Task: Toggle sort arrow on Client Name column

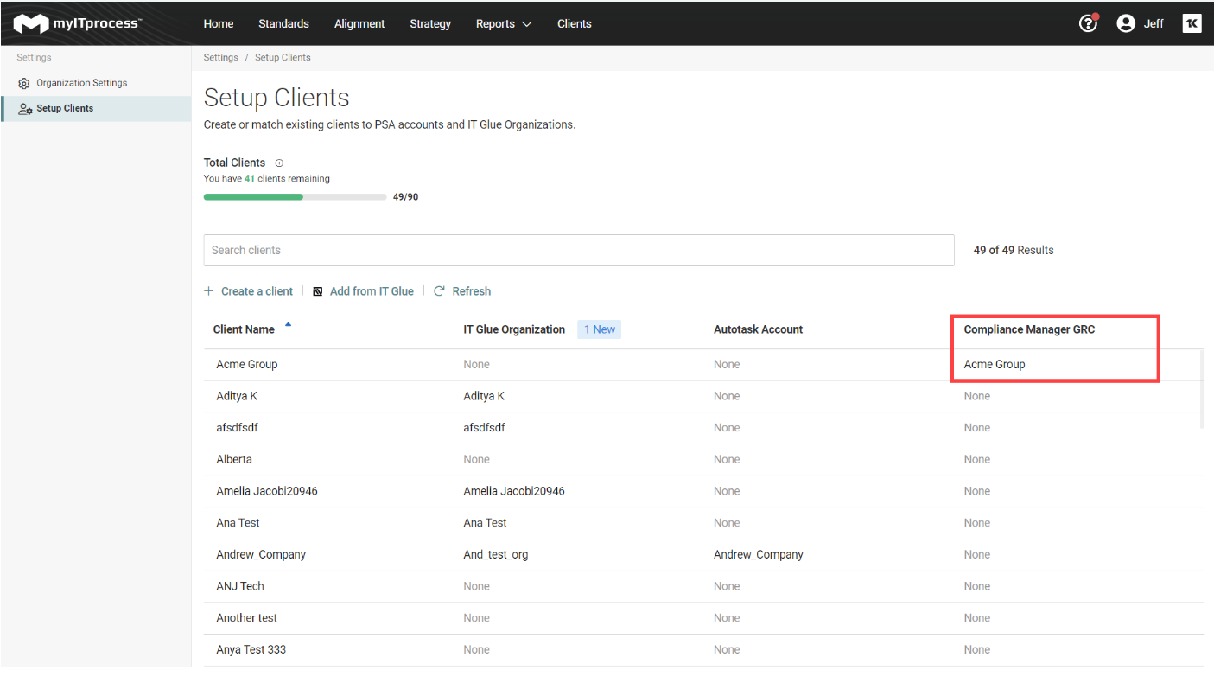Action: [288, 326]
